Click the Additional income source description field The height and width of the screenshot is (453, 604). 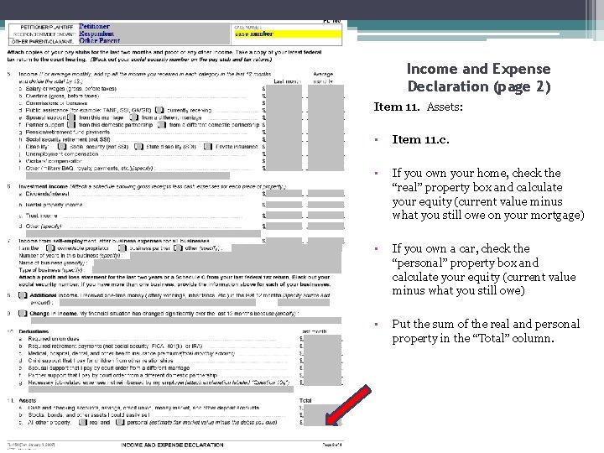[158, 303]
